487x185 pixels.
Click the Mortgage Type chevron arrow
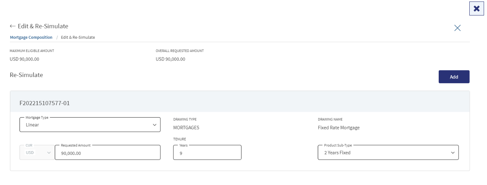coord(154,125)
